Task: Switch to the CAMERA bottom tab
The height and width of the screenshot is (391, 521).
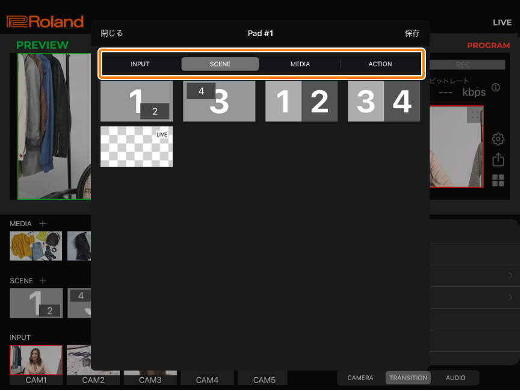Action: (360, 378)
